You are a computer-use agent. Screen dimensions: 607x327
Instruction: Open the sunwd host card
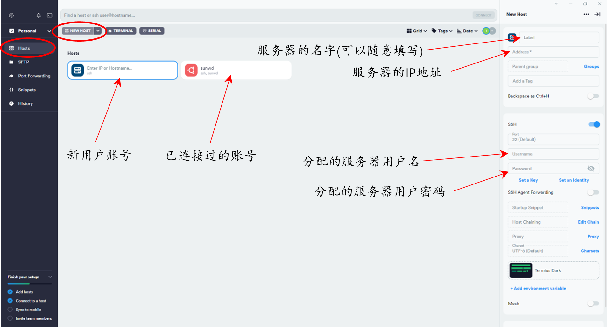click(236, 70)
